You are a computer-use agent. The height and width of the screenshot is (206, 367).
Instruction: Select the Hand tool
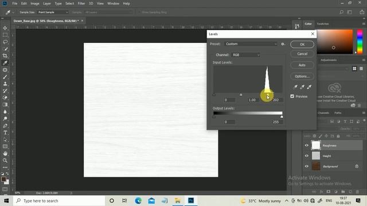pos(5,153)
